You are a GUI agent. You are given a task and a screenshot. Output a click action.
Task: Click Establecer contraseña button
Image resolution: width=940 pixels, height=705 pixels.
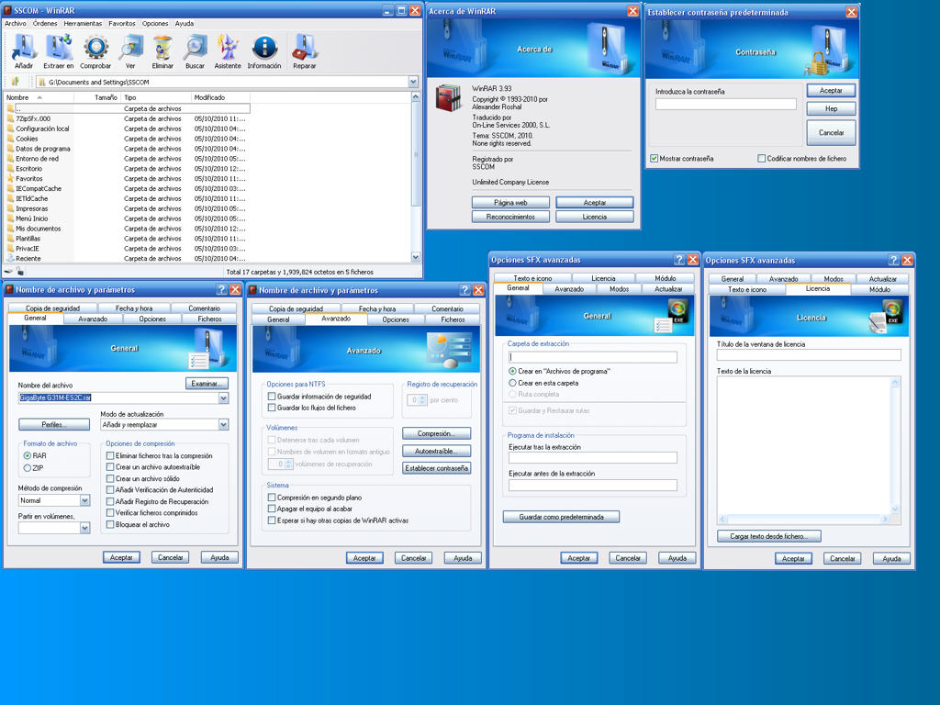point(436,468)
